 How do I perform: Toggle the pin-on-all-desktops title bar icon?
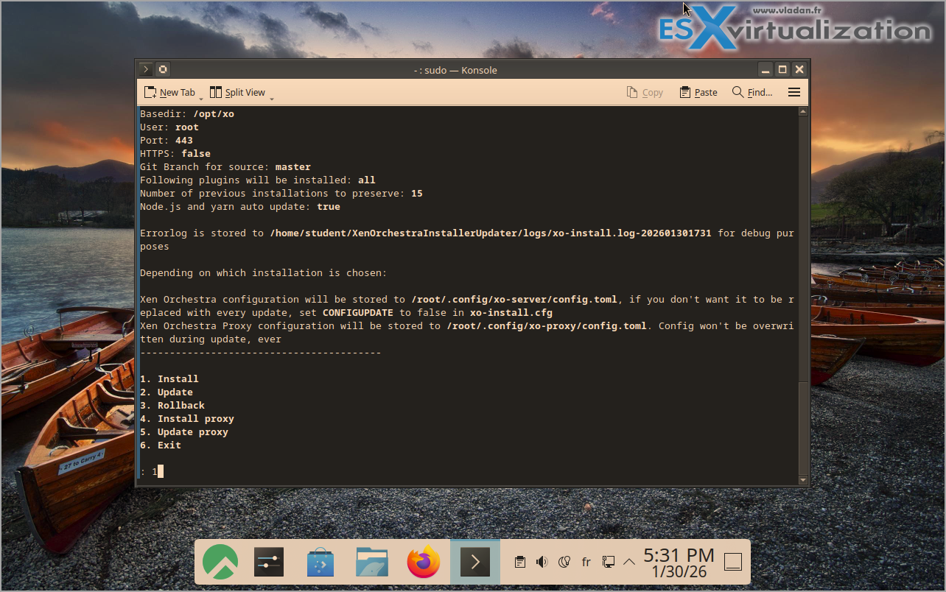coord(163,70)
